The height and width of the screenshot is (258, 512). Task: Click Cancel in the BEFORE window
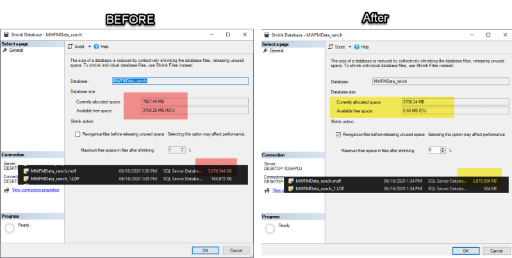tap(236, 250)
